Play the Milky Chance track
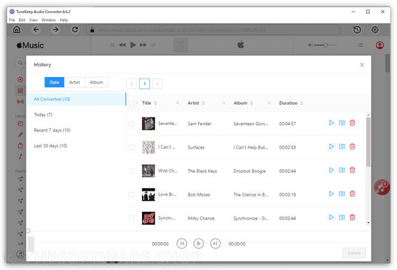Screen dimensions: 397x270 pyautogui.click(x=331, y=217)
